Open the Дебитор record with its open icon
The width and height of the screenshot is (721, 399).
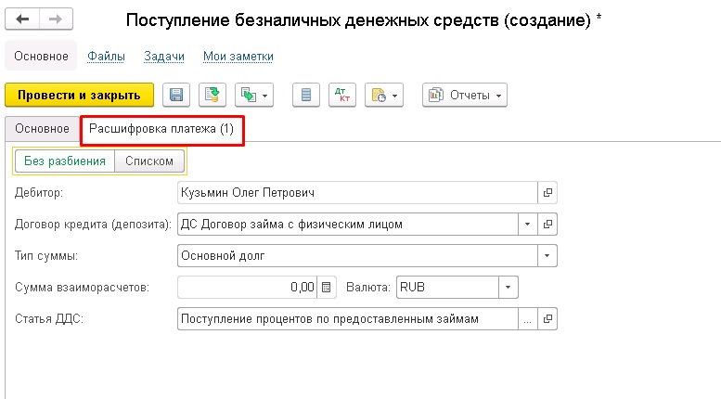pos(547,193)
